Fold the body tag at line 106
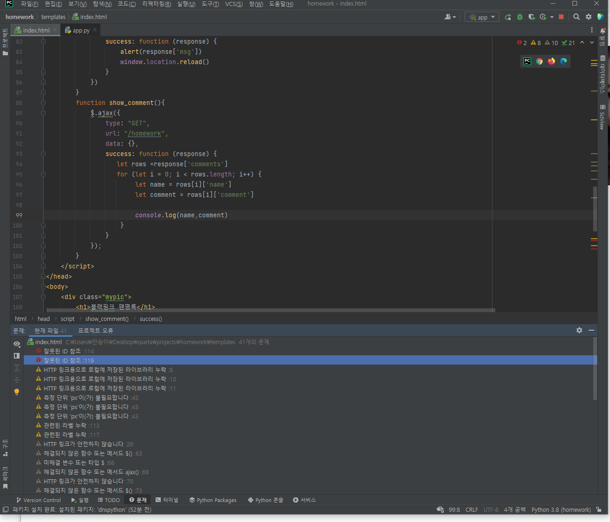 (x=43, y=287)
